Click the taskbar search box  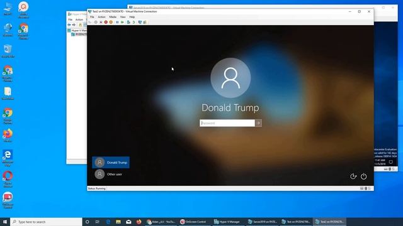click(46, 222)
